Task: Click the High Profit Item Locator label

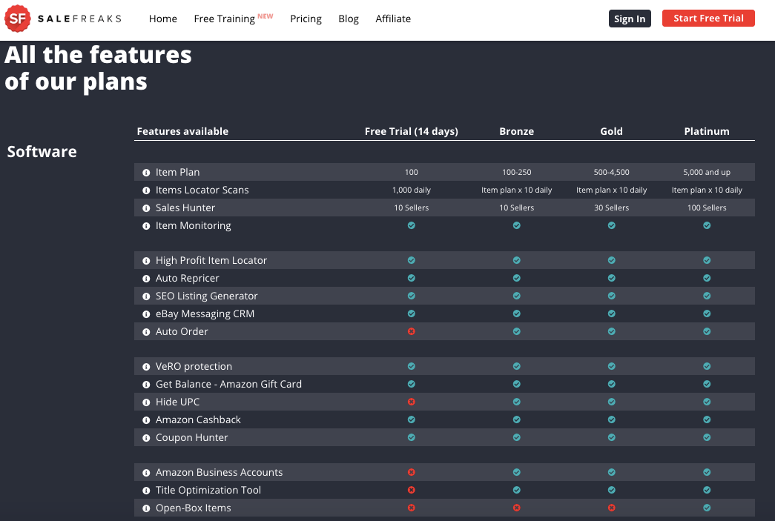Action: click(x=211, y=261)
